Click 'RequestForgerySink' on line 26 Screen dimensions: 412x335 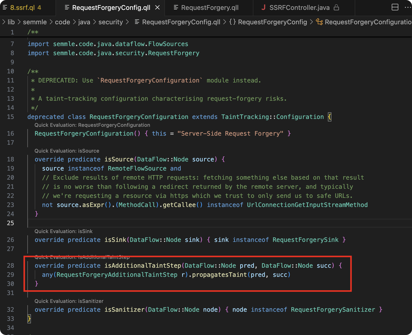point(306,240)
